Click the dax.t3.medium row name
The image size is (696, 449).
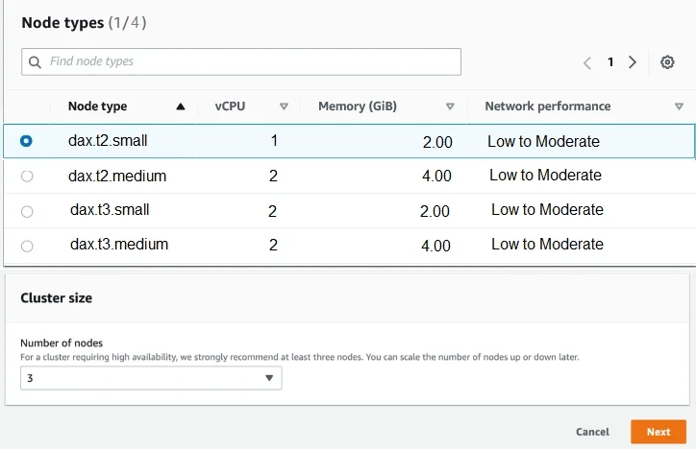(119, 244)
